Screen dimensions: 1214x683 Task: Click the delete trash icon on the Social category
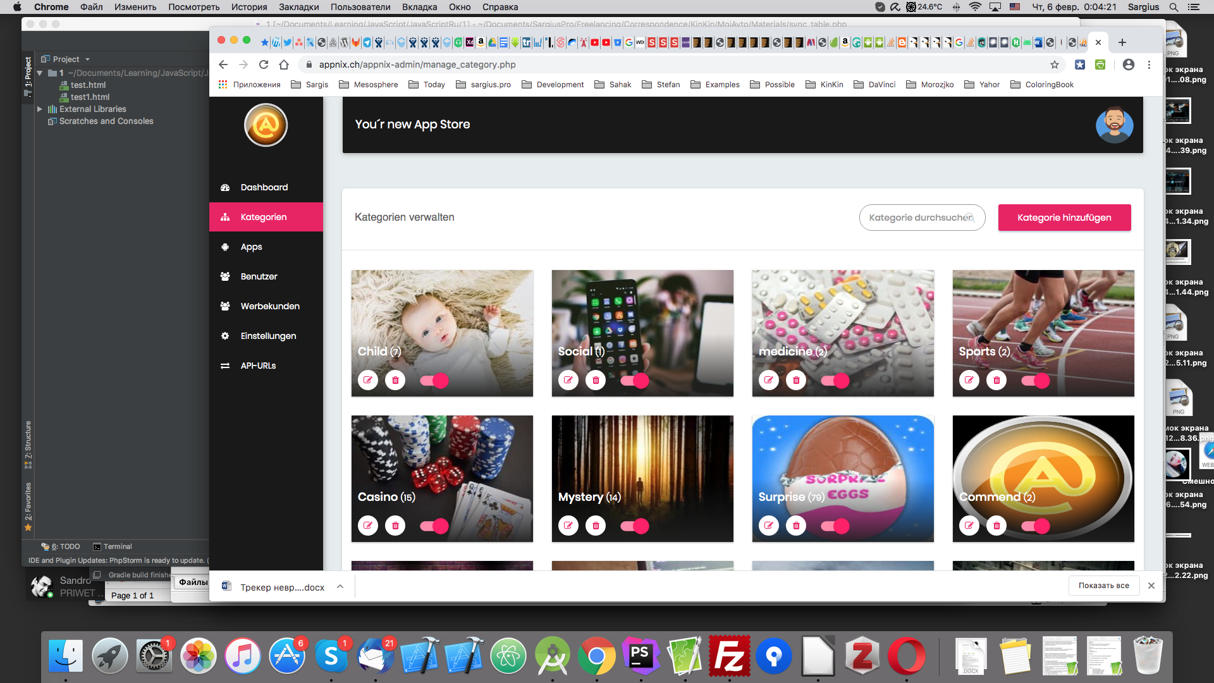tap(596, 380)
